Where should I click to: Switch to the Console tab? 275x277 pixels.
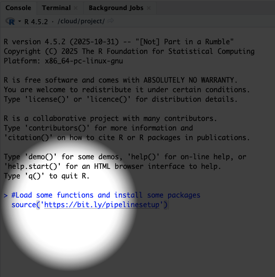tap(18, 8)
